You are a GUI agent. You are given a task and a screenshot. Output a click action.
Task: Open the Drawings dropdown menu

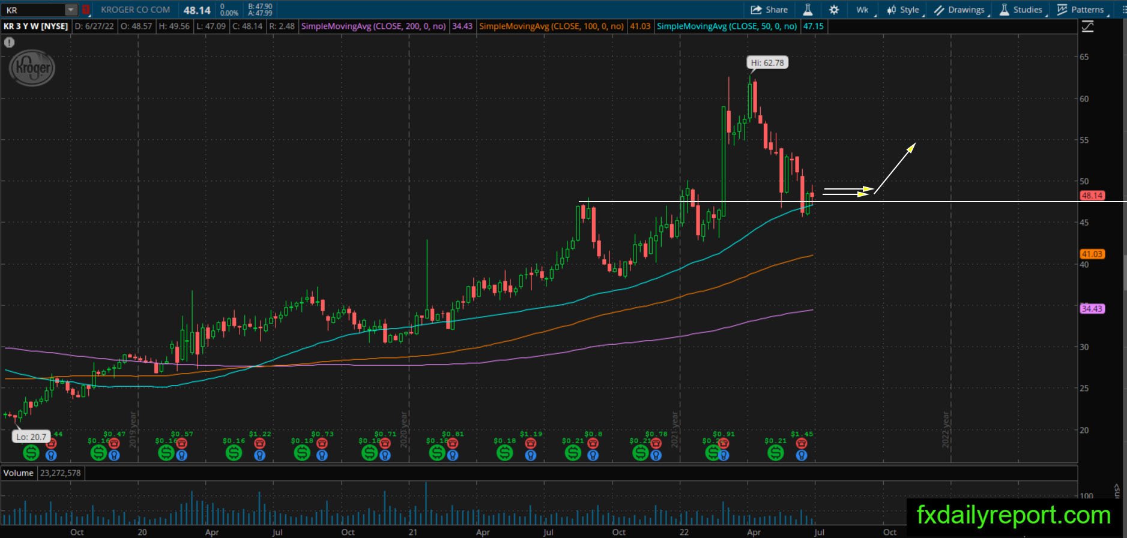[960, 10]
